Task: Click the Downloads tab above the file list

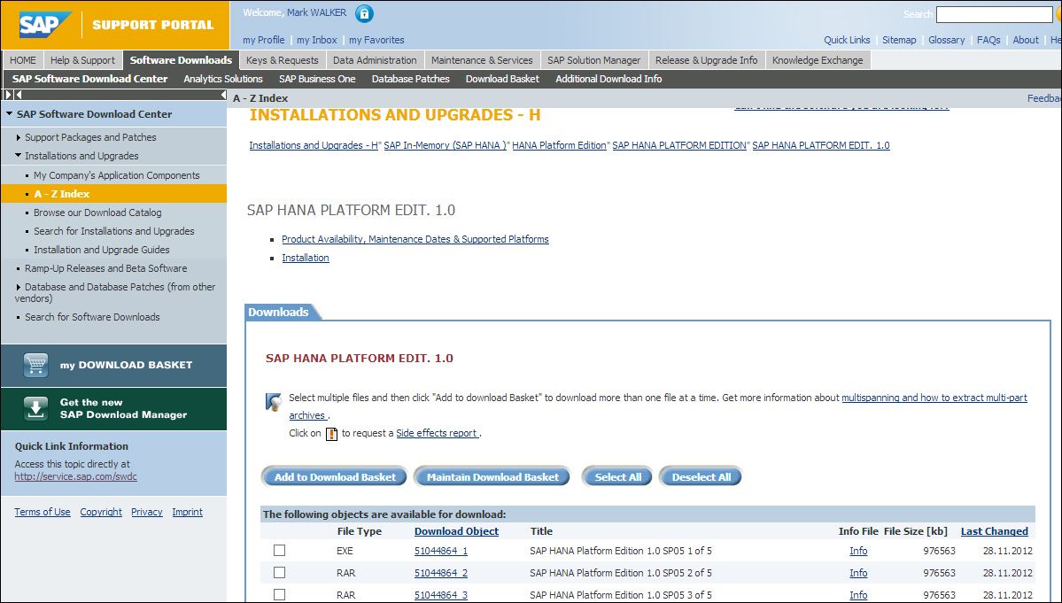Action: coord(278,312)
